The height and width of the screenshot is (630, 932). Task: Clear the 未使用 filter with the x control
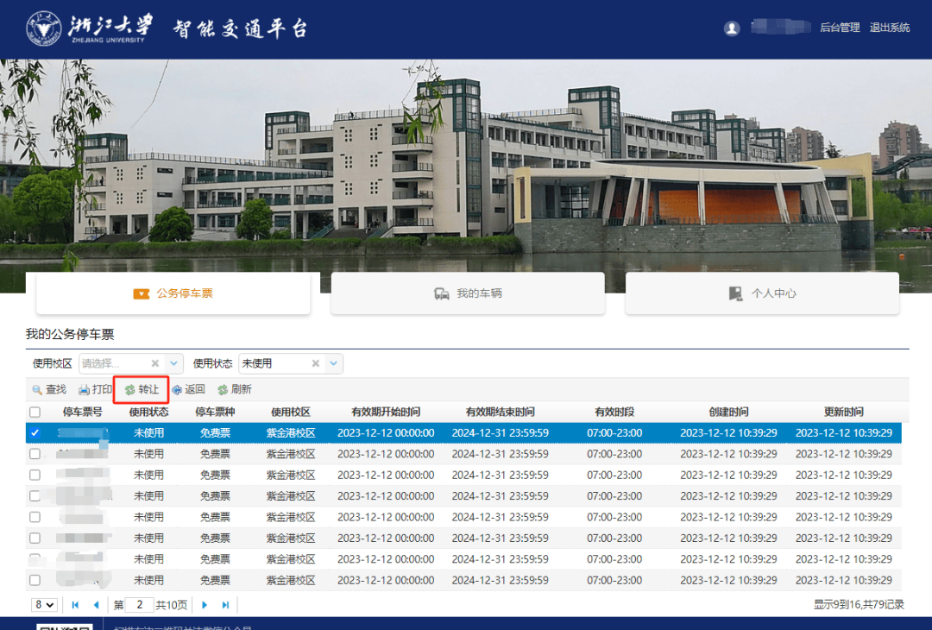315,363
